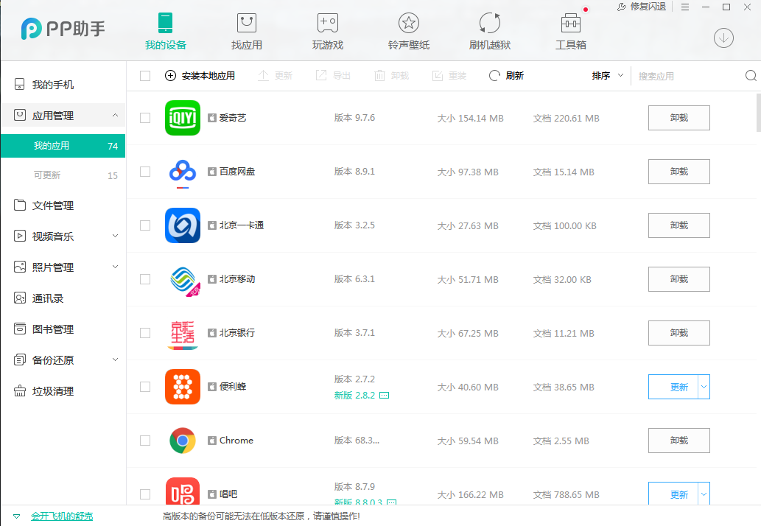Viewport: 761px width, 526px height.
Task: Open the 工具箱 (Toolbox) tab
Action: (x=571, y=32)
